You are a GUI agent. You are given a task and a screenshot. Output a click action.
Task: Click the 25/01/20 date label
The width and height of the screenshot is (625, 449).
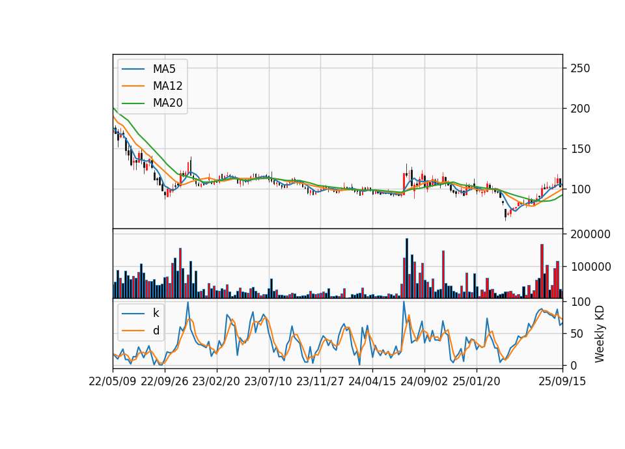(477, 381)
